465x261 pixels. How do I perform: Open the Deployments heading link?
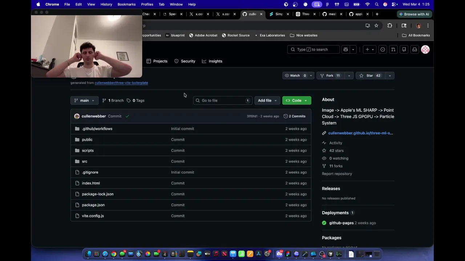335,213
